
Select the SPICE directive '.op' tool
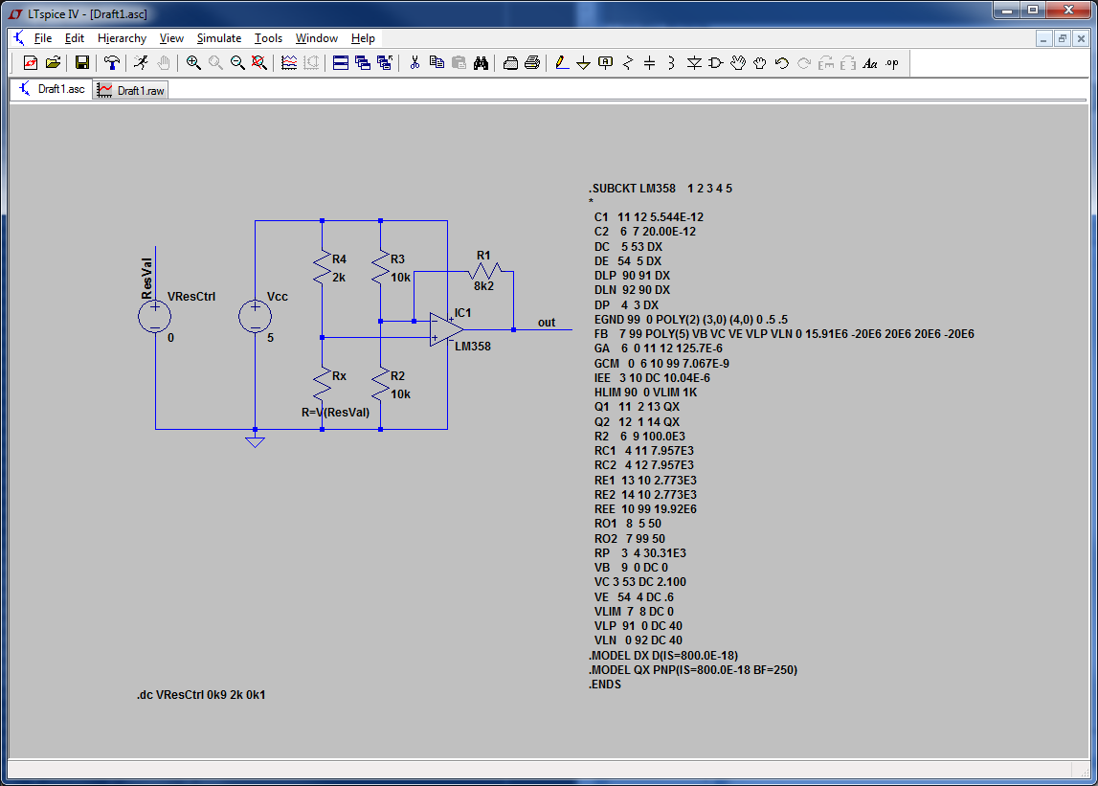coord(892,63)
